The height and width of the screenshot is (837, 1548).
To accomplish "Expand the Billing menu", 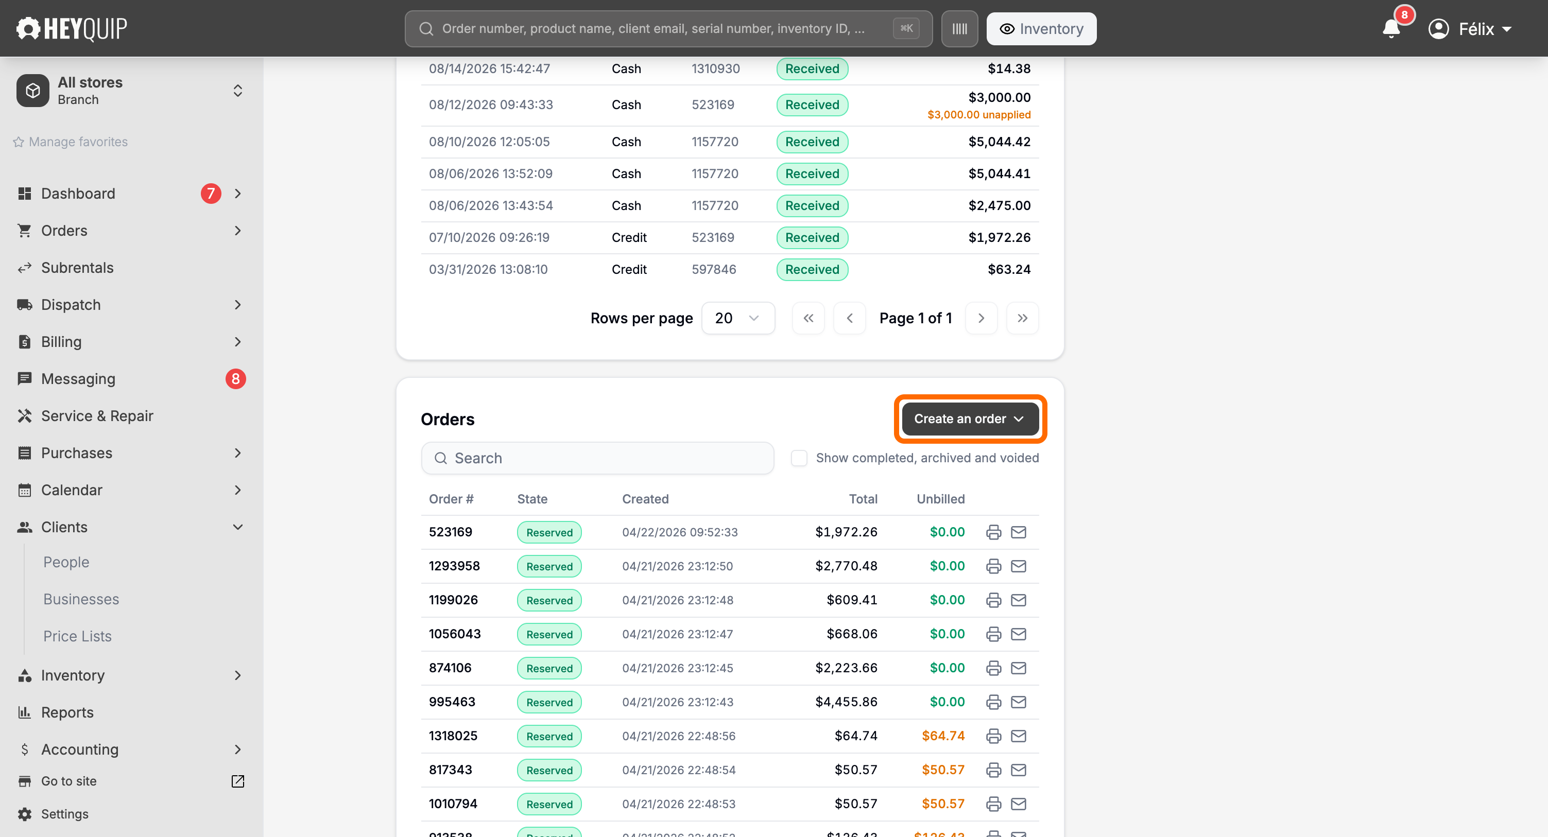I will 237,342.
